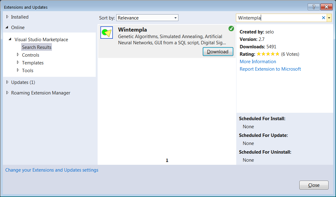Click the Wintempla extension icon

(107, 33)
